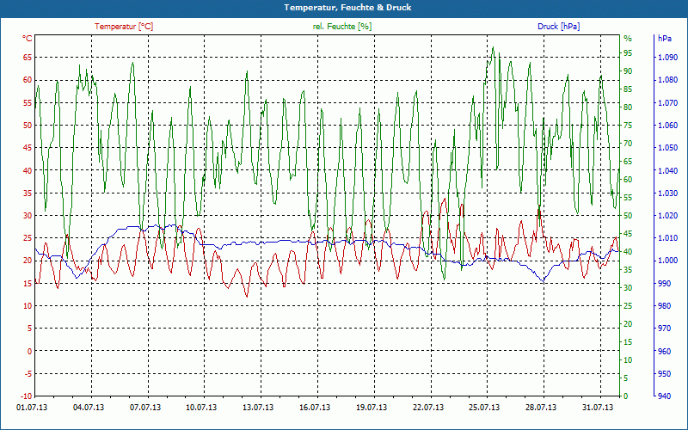This screenshot has height=430, width=688.
Task: Click the date label 19.07.13
Action: point(372,408)
